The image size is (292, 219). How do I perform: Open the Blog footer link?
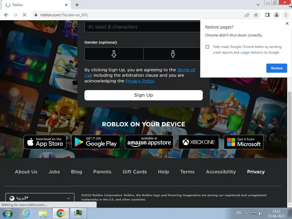click(x=76, y=172)
